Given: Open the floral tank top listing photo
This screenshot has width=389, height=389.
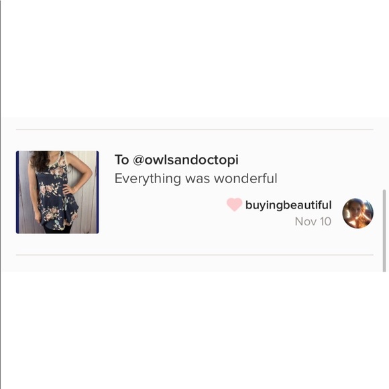Looking at the screenshot, I should coord(57,192).
